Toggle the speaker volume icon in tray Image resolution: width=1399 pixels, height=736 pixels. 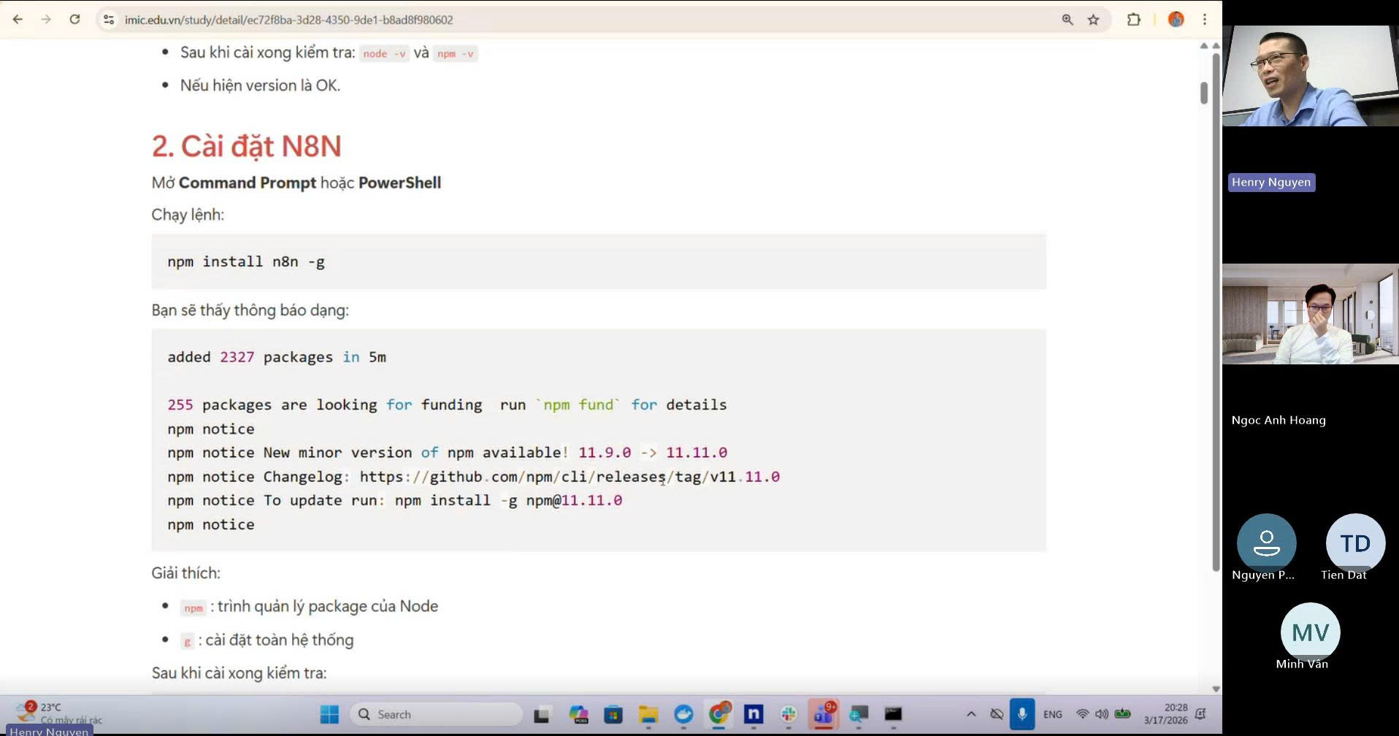tap(1101, 714)
